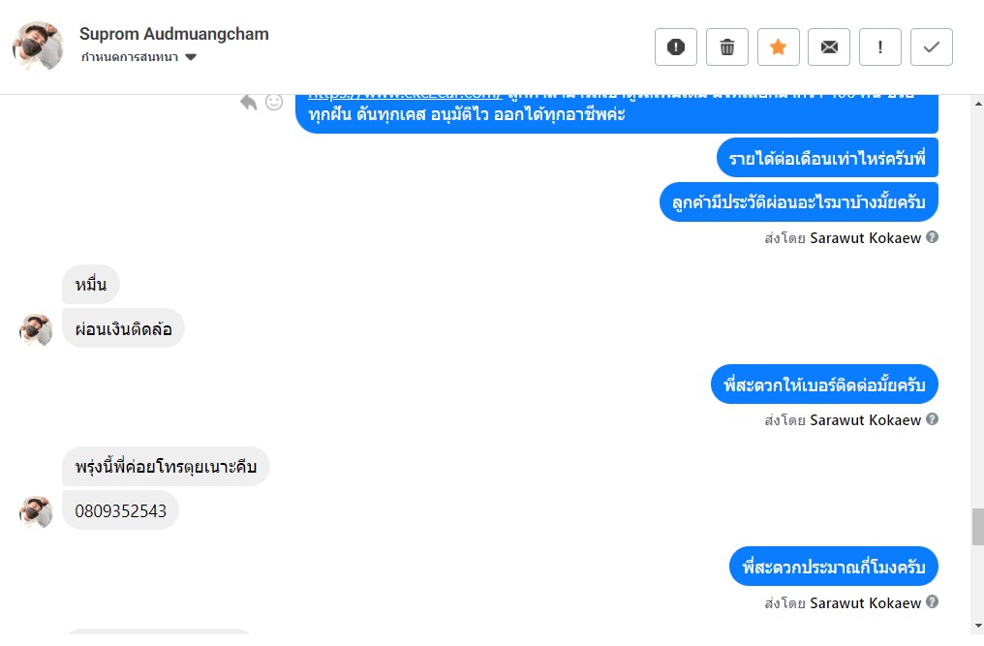Screen dimensions: 984x646
Task: Open Suprom Audmuangcham's profile picture in header
Action: (39, 46)
